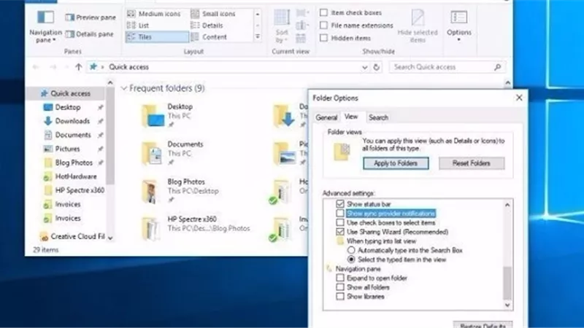Check Use check boxes to select items
The image size is (584, 328).
point(339,222)
